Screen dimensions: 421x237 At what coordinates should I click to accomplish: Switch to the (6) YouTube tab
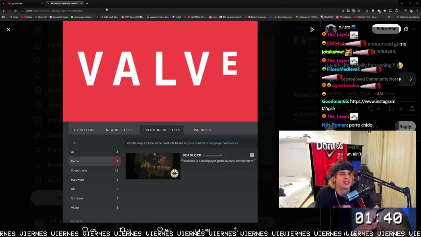coord(25,3)
